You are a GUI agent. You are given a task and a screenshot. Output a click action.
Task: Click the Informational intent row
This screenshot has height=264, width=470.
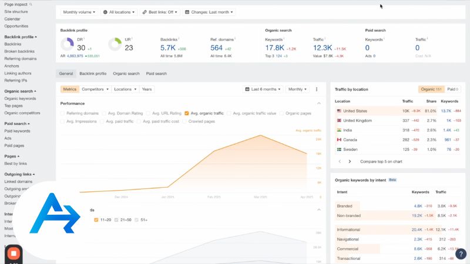[x=398, y=229]
